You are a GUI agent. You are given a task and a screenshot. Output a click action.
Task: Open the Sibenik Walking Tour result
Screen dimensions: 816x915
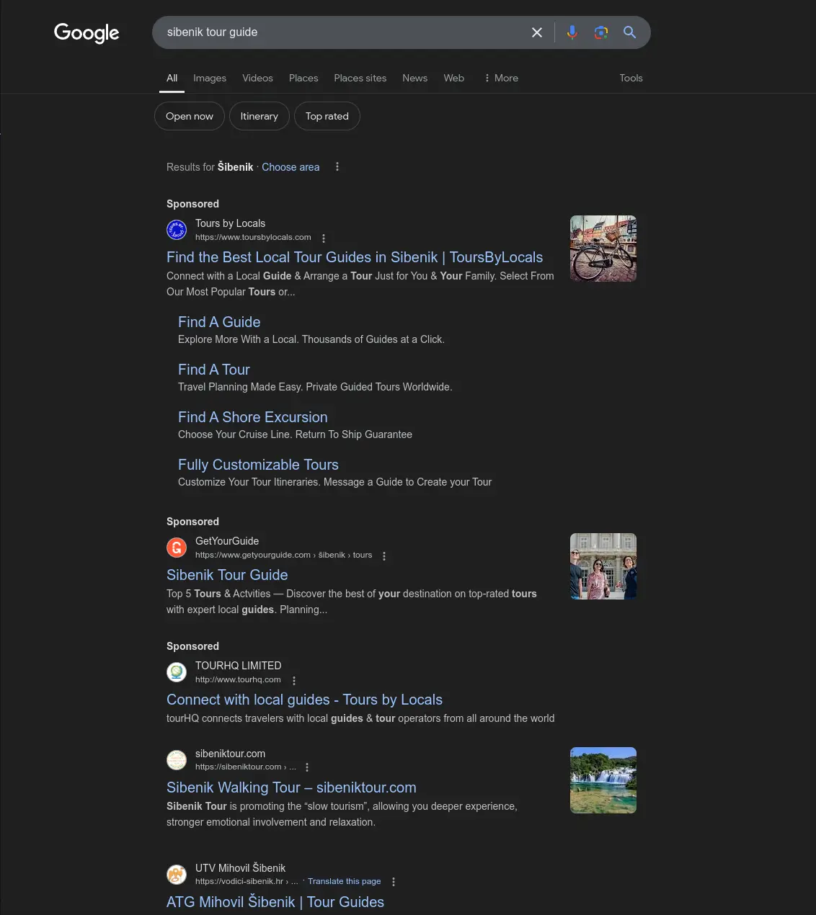(x=291, y=787)
